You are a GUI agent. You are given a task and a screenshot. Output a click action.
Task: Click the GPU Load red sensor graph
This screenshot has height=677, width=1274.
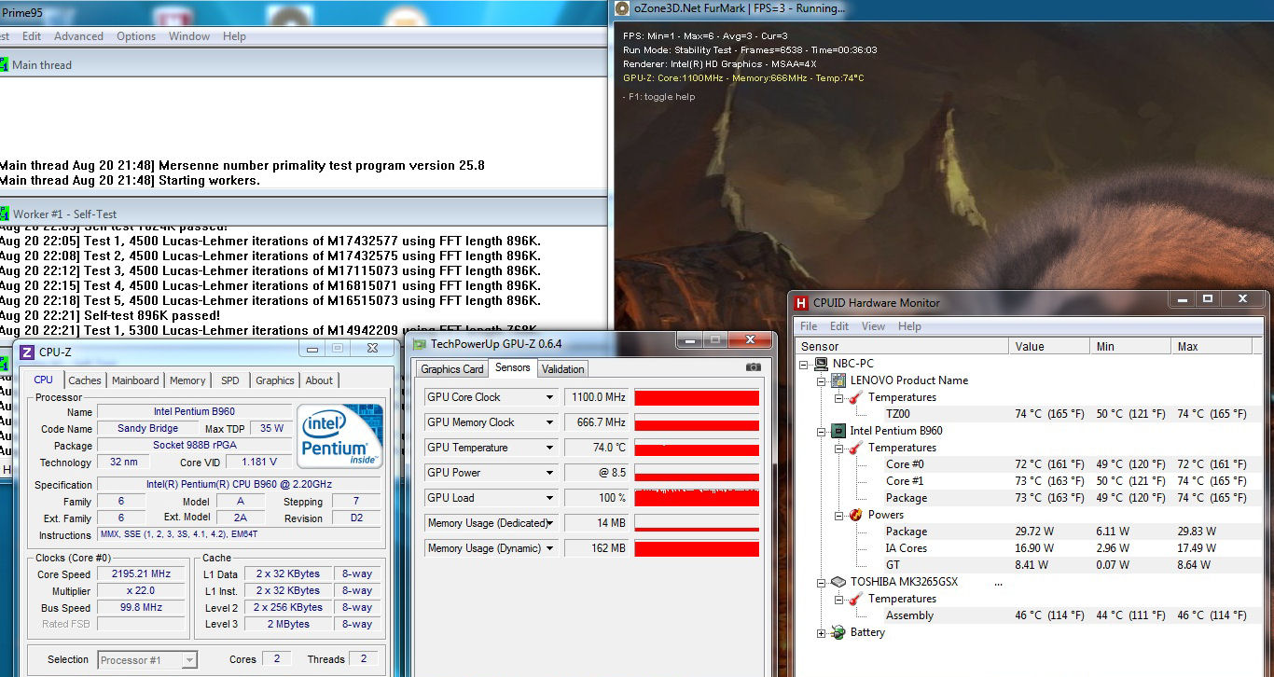click(x=697, y=498)
